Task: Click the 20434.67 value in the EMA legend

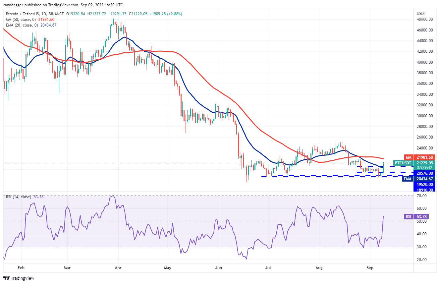Action: point(49,25)
